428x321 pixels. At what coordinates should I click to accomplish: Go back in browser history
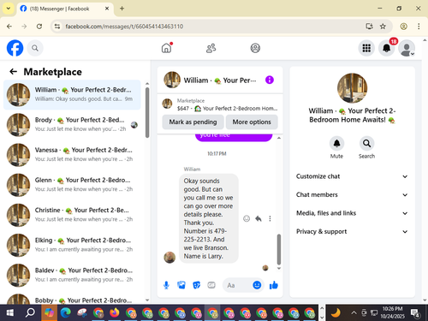(9, 27)
